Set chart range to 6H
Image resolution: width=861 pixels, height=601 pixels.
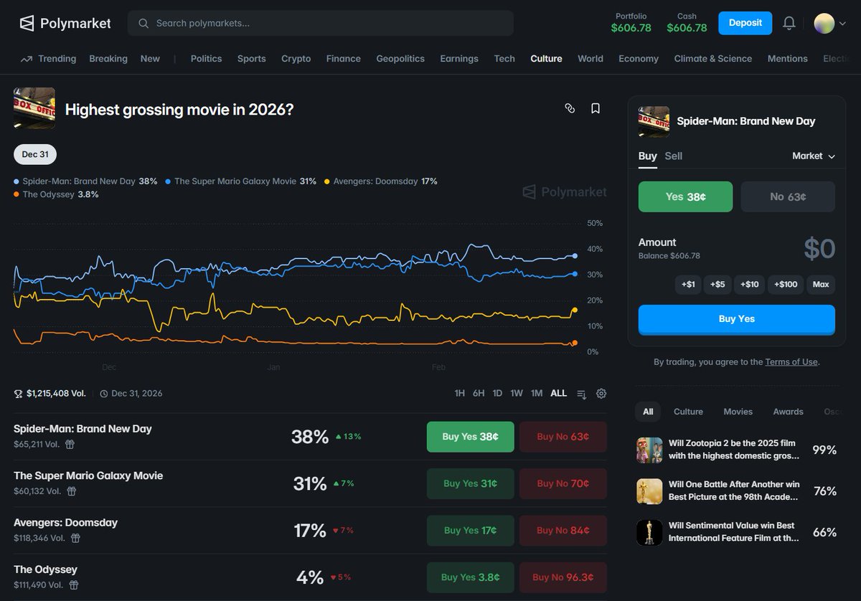pos(479,393)
